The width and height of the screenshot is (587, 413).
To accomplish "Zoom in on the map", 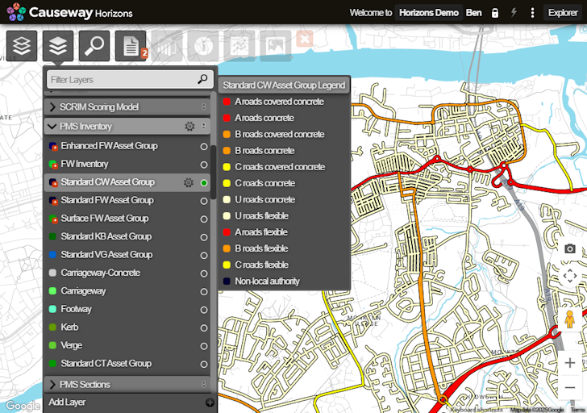I will [570, 363].
